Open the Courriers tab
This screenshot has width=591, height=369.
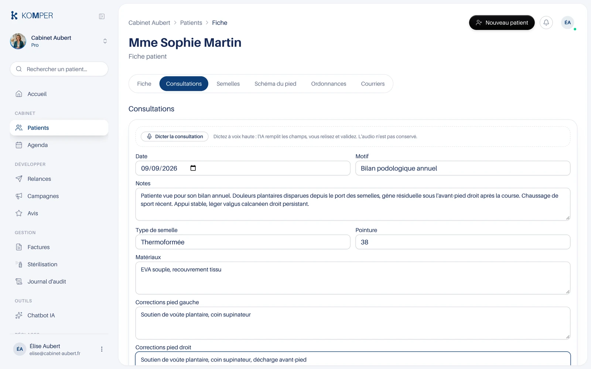click(x=373, y=84)
